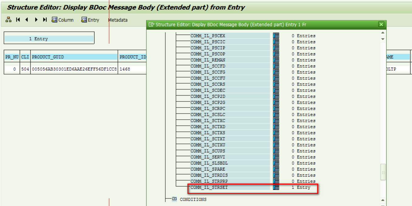Jump to the last entry
The height and width of the screenshot is (206, 412).
45,20
